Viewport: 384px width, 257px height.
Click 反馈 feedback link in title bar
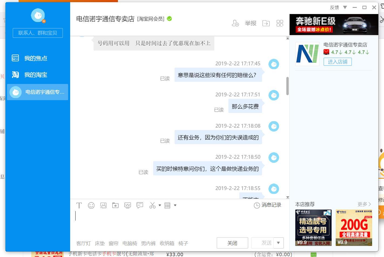tap(334, 8)
